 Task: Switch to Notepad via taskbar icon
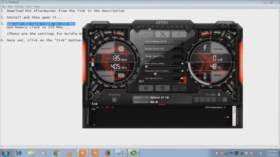[120, 153]
